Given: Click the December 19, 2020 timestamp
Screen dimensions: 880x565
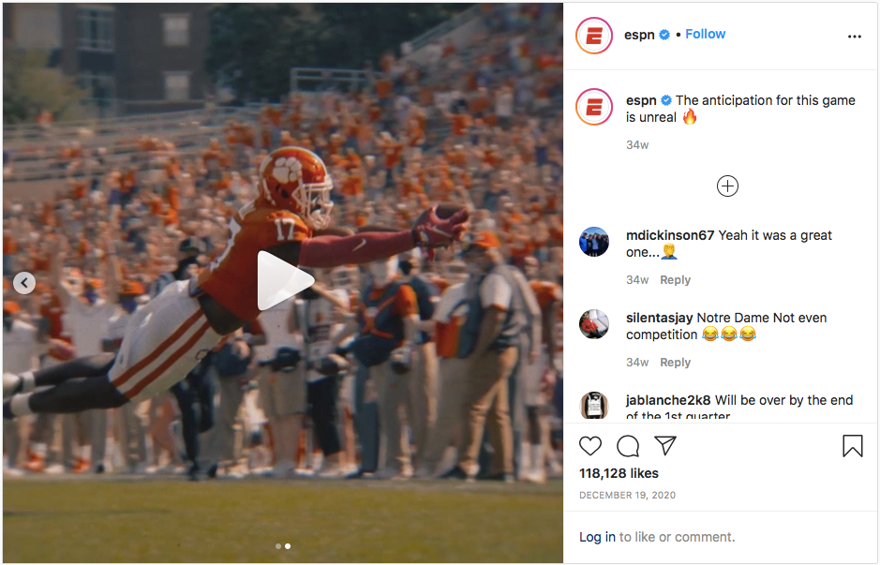Looking at the screenshot, I should (x=627, y=495).
